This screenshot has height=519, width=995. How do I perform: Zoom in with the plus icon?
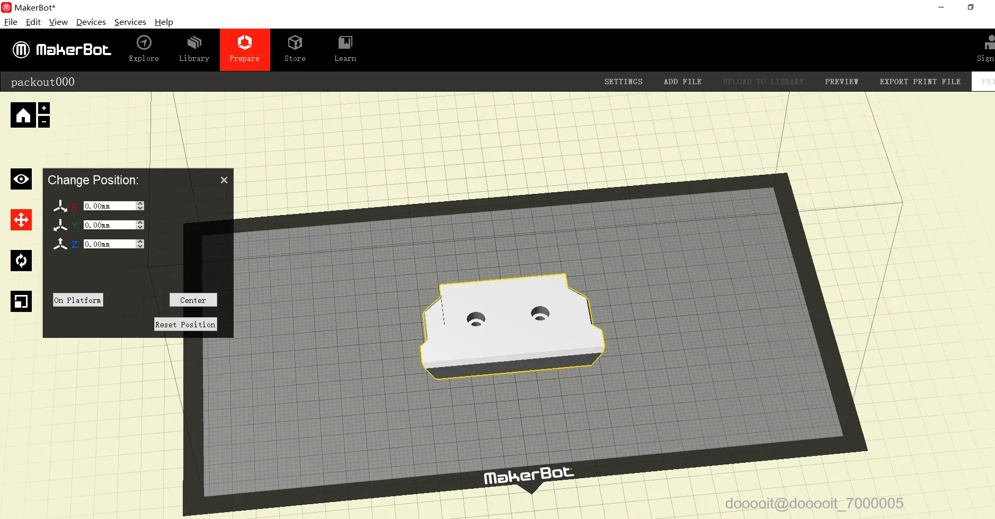click(x=44, y=108)
